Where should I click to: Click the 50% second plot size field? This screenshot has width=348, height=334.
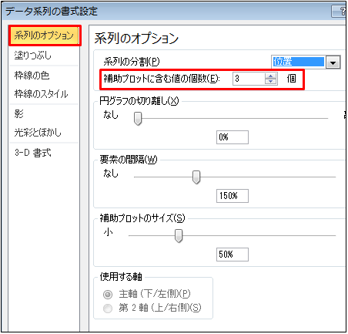tap(233, 255)
